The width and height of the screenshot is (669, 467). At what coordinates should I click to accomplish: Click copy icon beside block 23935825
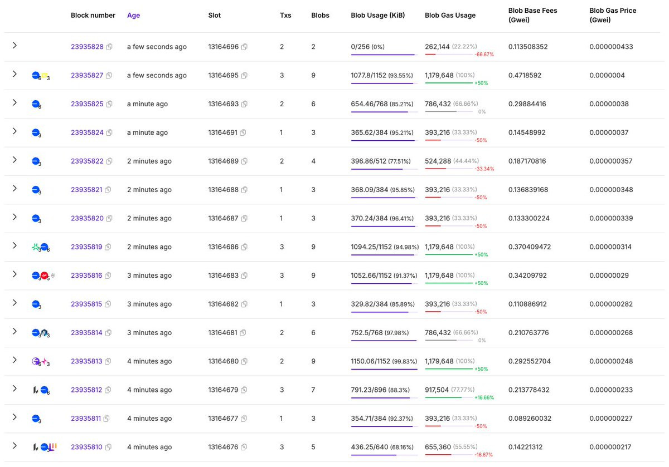click(x=109, y=105)
